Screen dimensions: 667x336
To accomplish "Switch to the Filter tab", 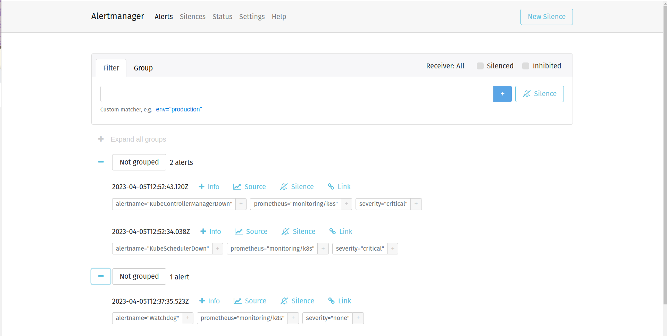I will click(111, 68).
